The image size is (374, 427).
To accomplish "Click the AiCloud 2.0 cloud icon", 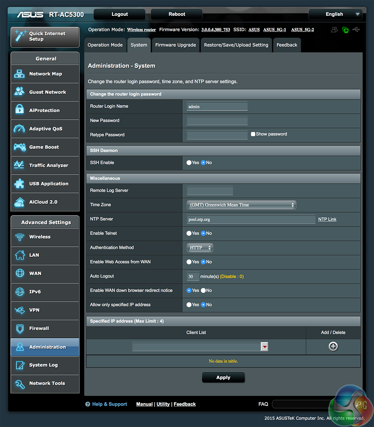I will (x=19, y=202).
